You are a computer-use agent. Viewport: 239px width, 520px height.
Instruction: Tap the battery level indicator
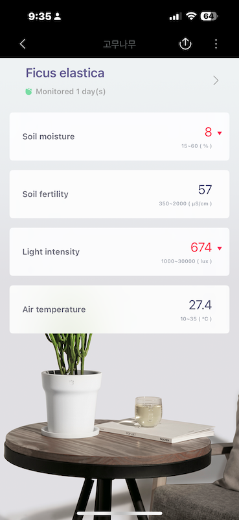[x=209, y=16]
